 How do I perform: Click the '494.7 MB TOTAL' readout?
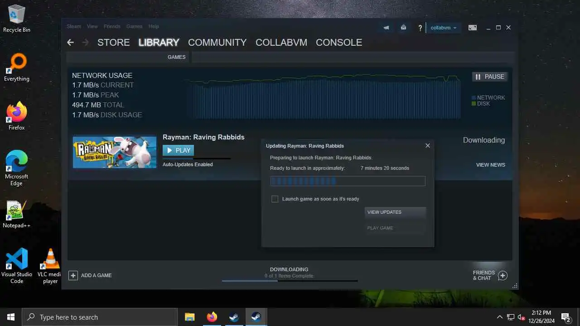pyautogui.click(x=98, y=105)
